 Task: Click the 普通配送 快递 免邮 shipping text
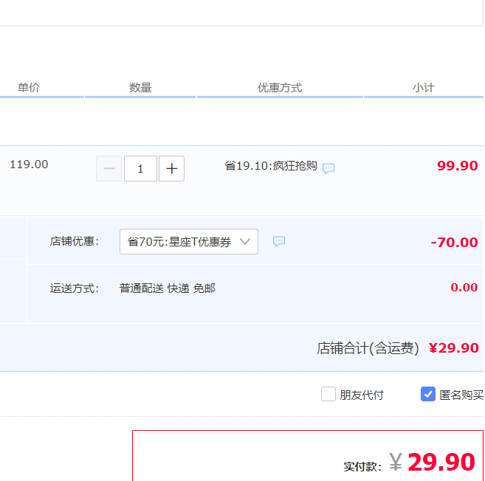click(x=168, y=288)
